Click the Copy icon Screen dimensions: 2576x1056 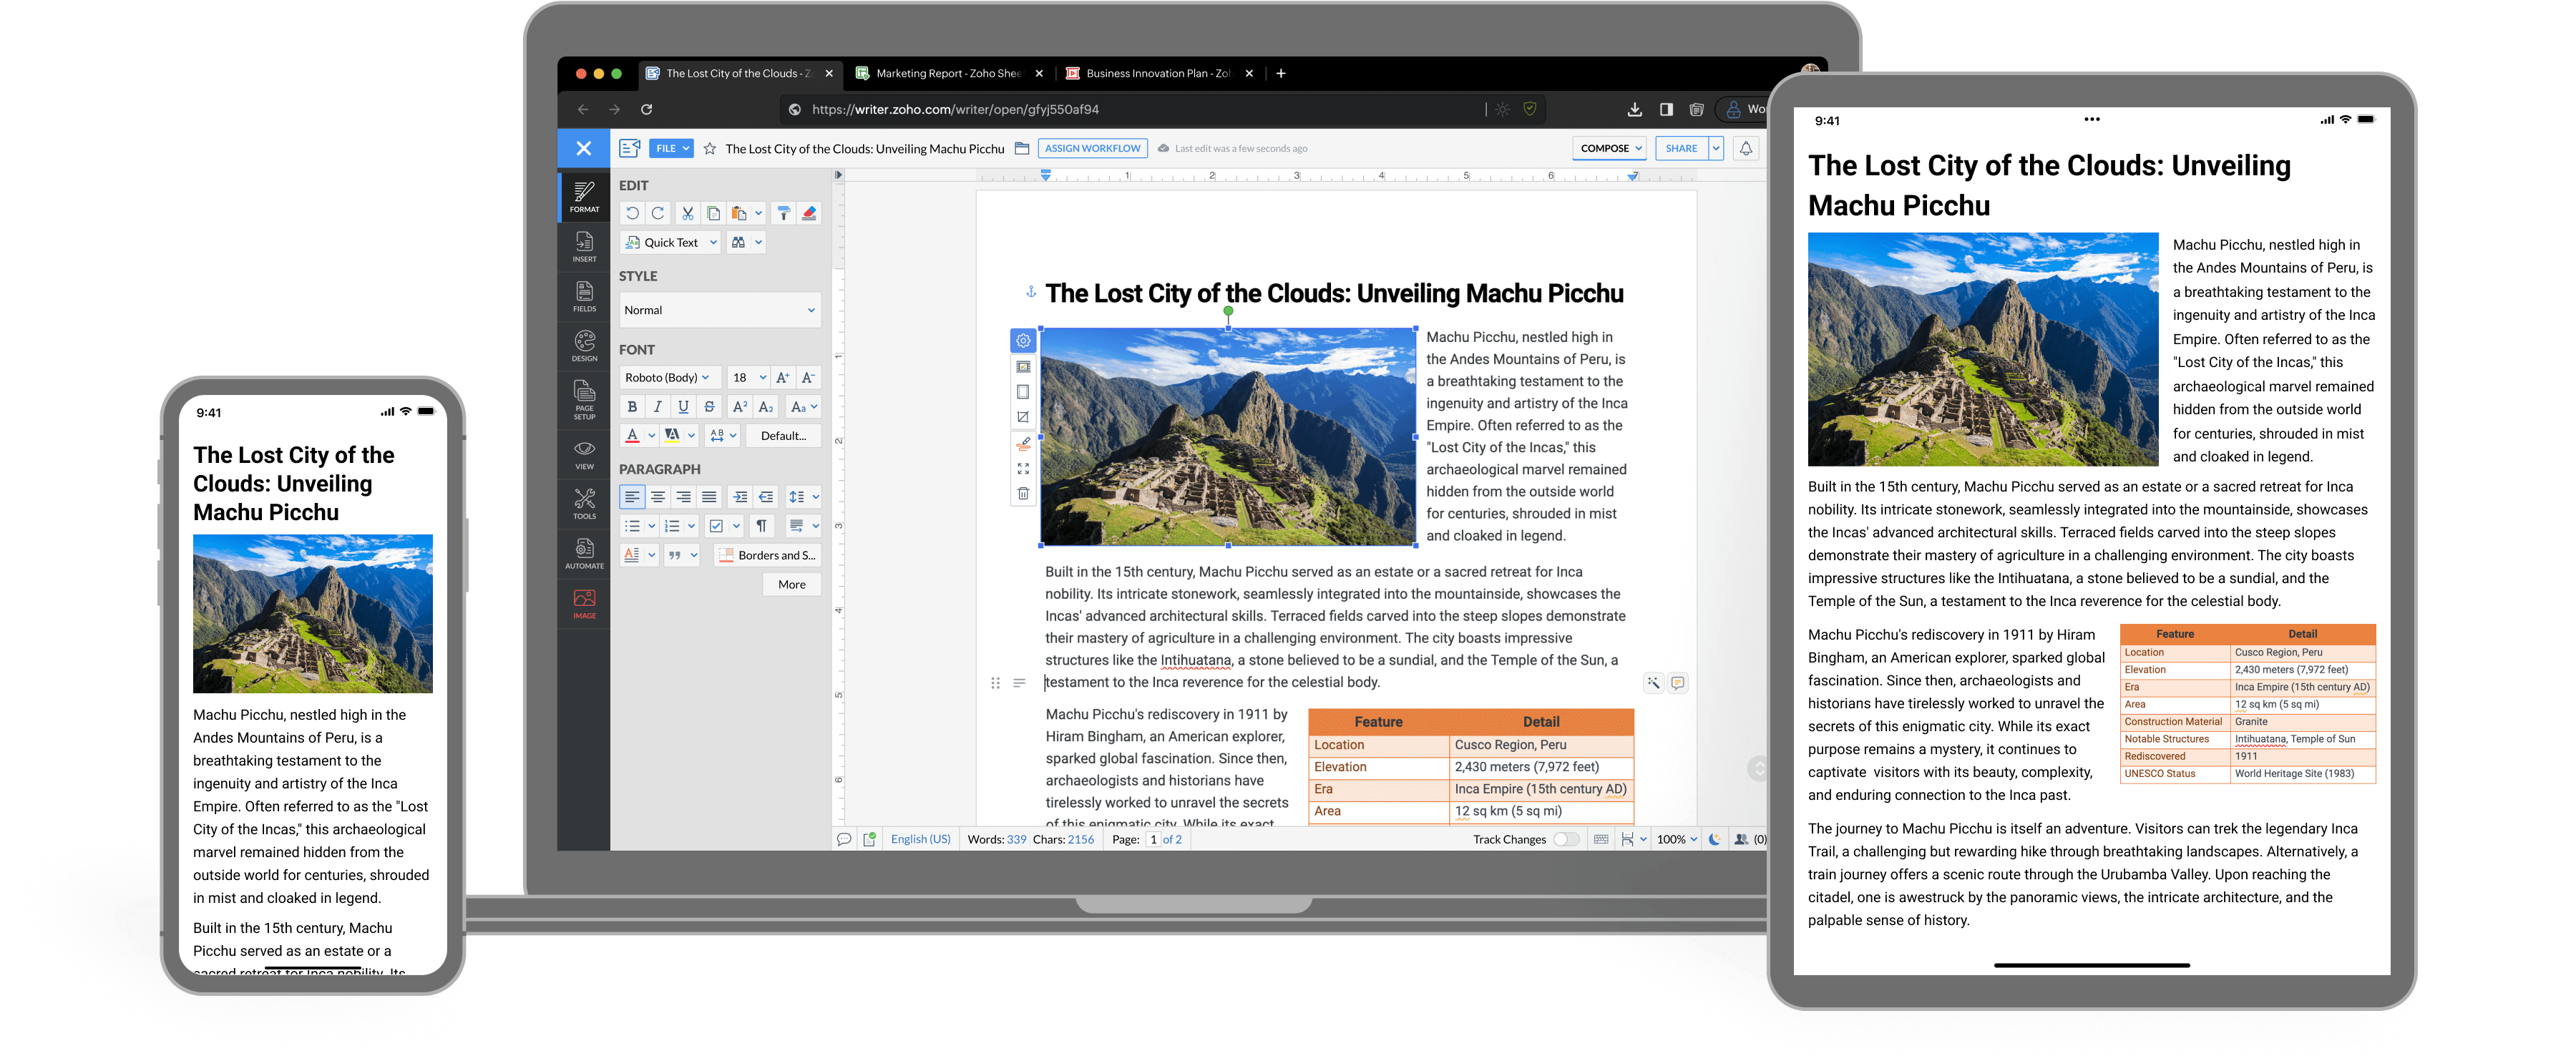pos(713,213)
